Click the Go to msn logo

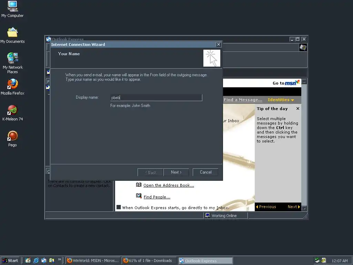click(286, 83)
